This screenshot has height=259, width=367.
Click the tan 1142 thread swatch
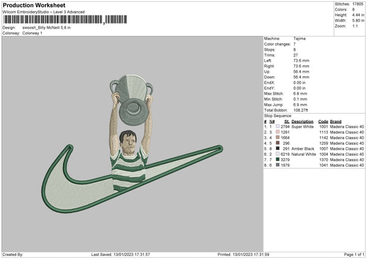(278, 137)
